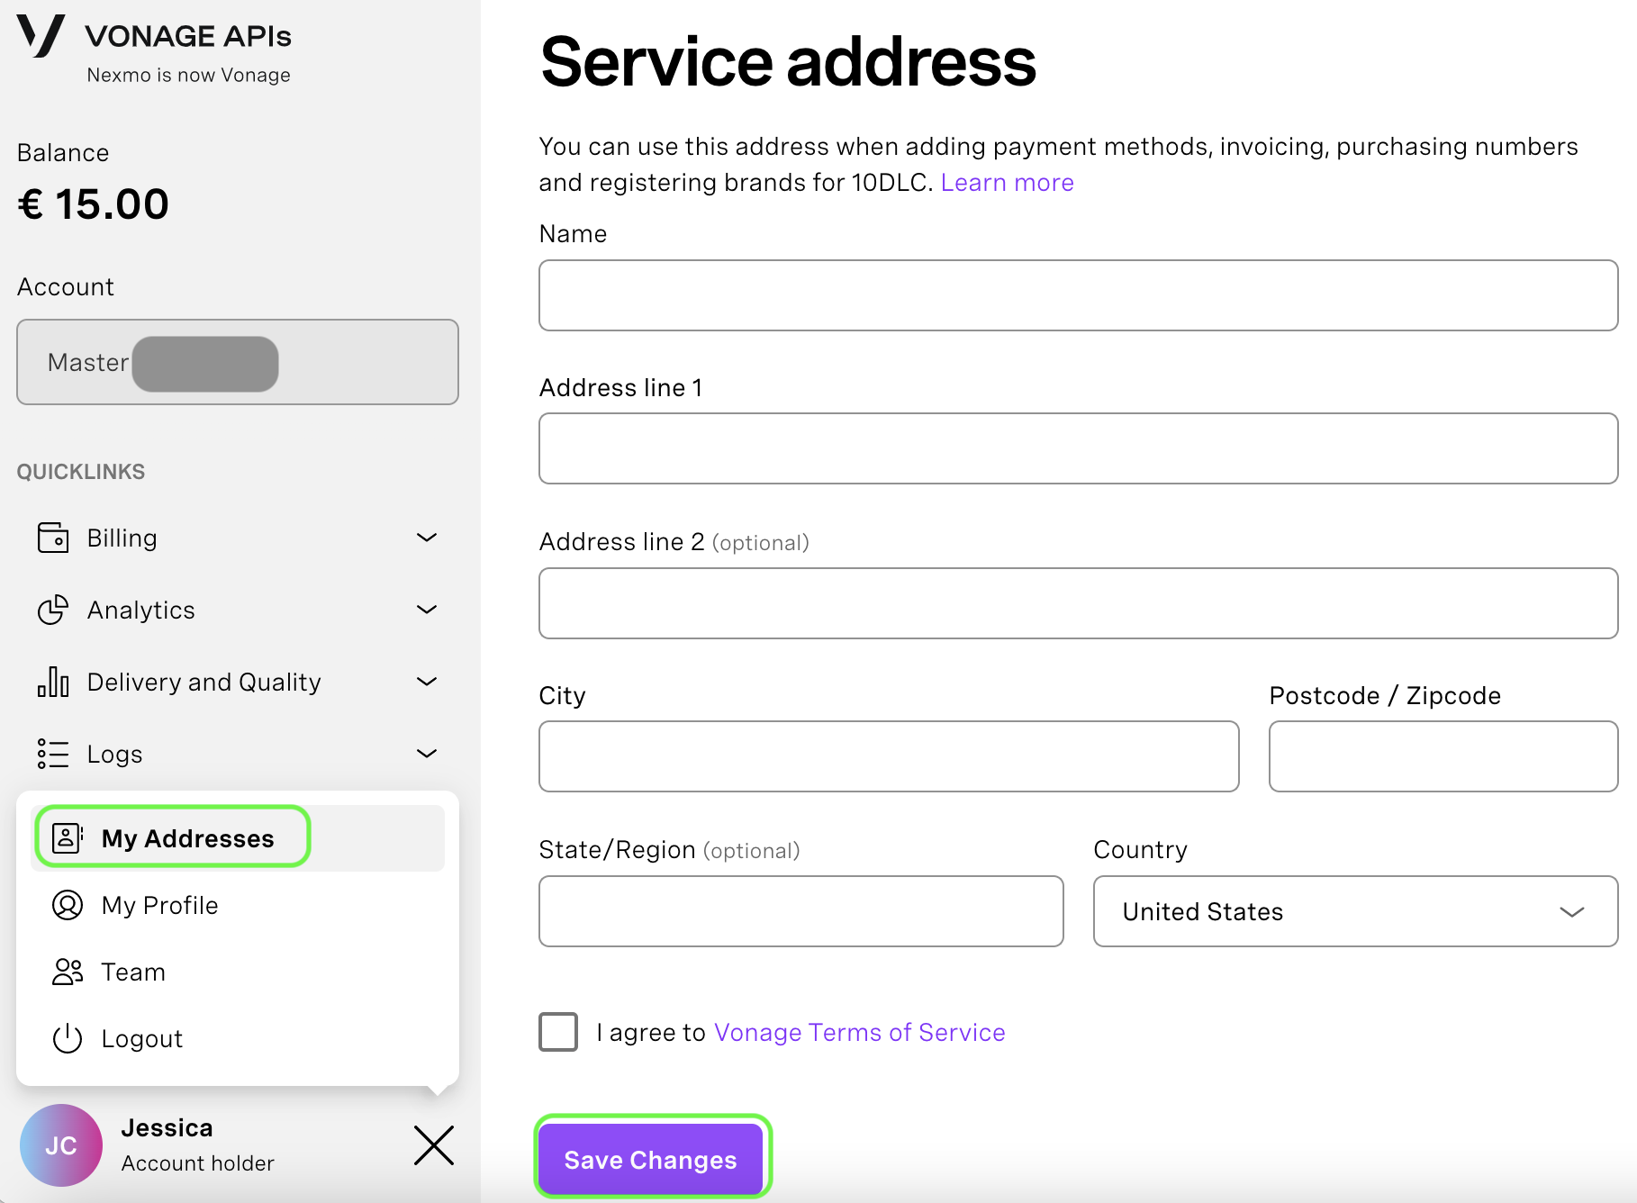Select the Delivery and Quality bar chart icon
The width and height of the screenshot is (1637, 1203).
(x=53, y=682)
